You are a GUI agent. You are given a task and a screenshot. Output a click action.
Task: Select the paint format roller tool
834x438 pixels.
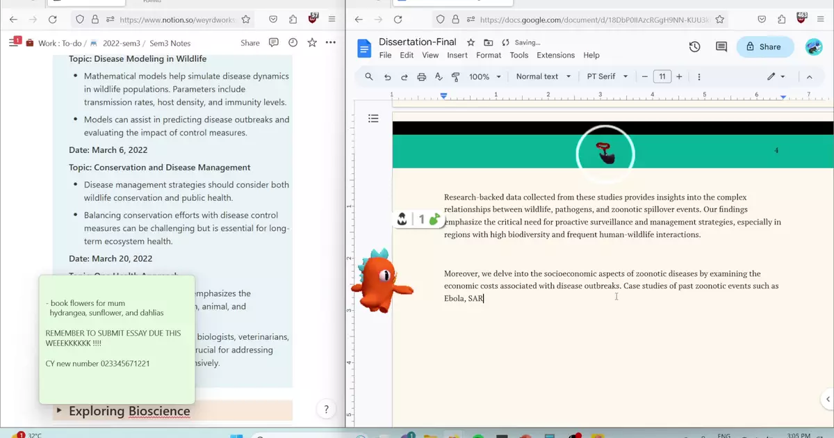click(456, 76)
